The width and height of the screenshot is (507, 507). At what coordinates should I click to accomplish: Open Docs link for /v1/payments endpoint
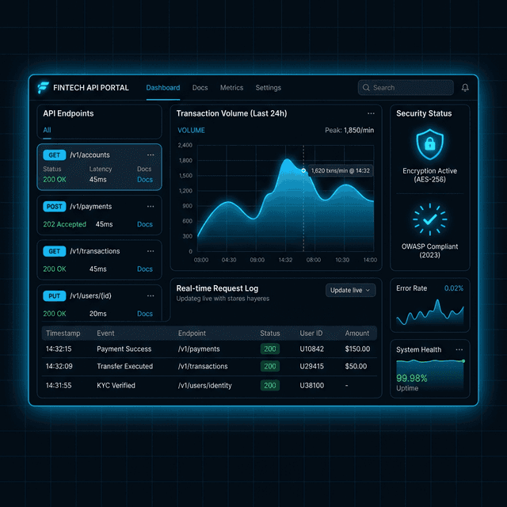point(145,224)
